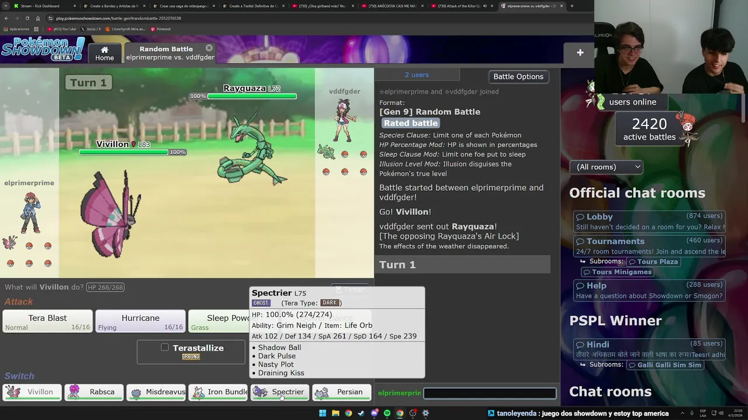Open the Tours Minigames subroom
The width and height of the screenshot is (748, 420).
pyautogui.click(x=617, y=272)
